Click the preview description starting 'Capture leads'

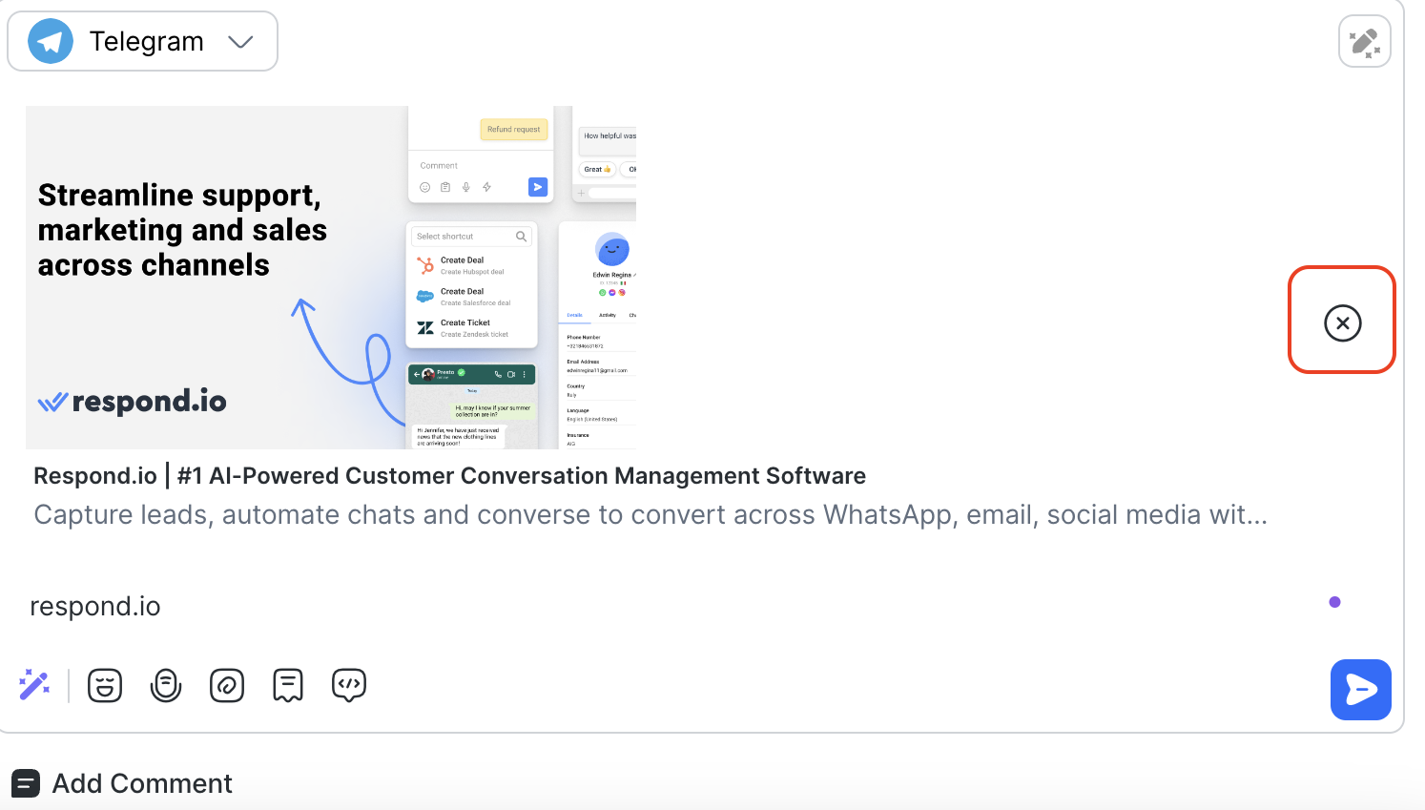[650, 515]
